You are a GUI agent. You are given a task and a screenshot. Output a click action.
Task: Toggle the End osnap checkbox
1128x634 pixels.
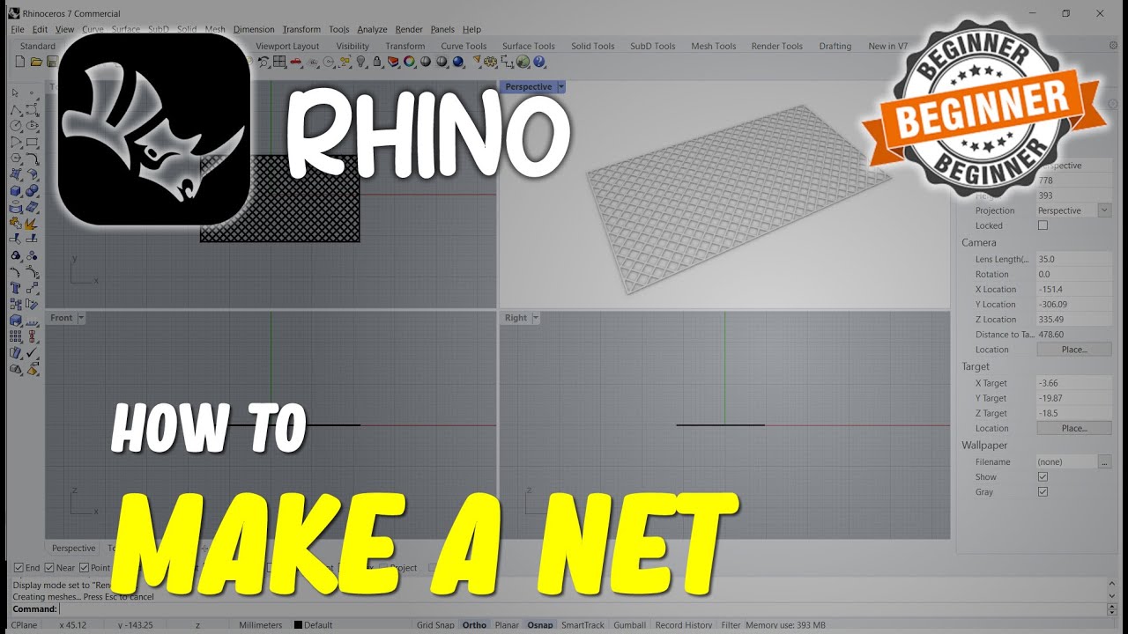point(19,568)
